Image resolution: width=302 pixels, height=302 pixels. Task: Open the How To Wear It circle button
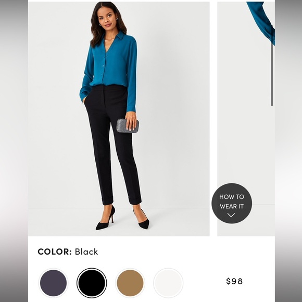click(232, 203)
